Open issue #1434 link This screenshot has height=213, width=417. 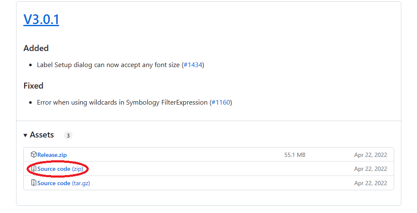coord(193,65)
